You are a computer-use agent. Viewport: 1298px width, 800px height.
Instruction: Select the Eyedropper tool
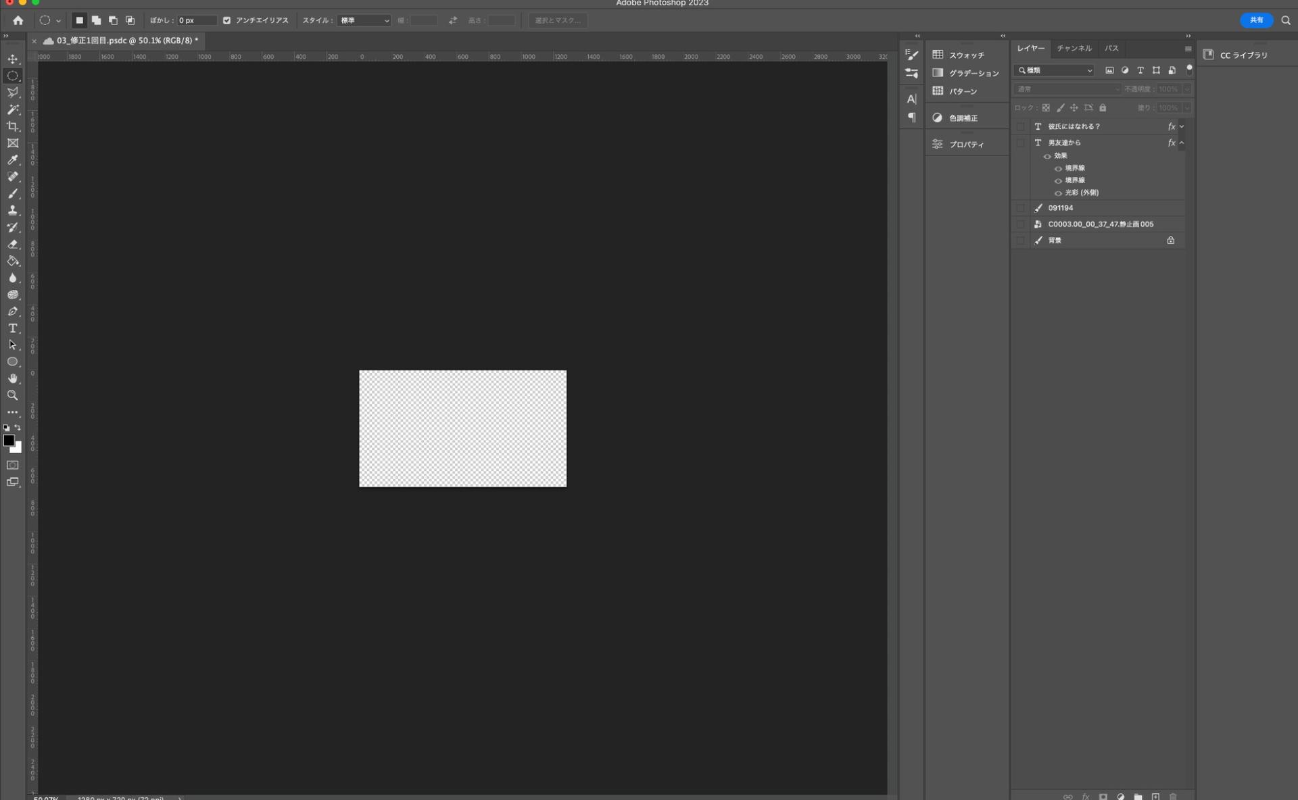click(x=13, y=160)
